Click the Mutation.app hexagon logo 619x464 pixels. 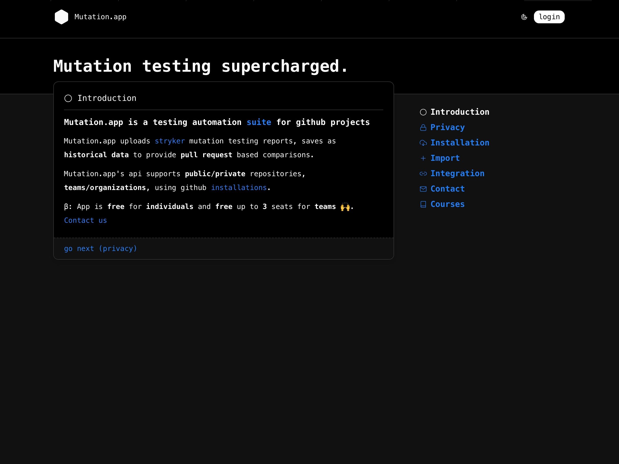[61, 16]
